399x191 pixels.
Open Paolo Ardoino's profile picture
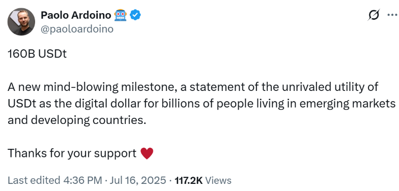click(21, 21)
